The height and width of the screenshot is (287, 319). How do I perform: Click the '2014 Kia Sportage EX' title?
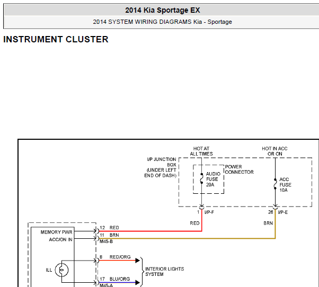pyautogui.click(x=162, y=10)
